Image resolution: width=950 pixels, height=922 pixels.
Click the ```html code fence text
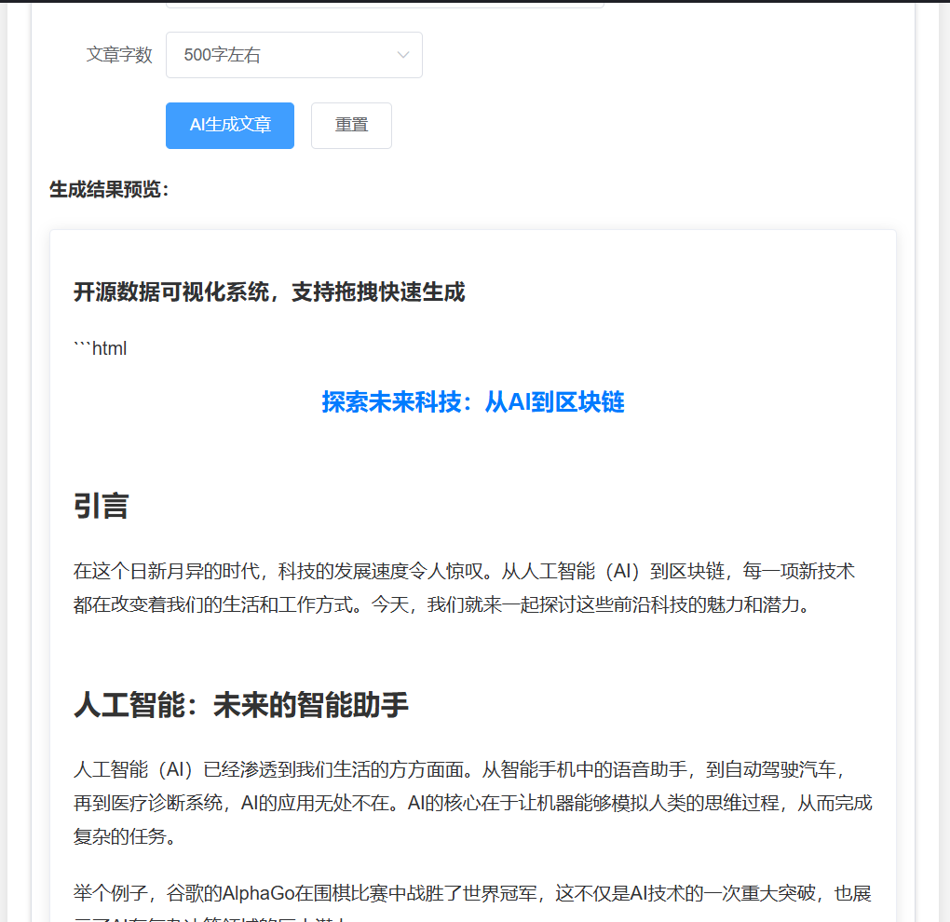[x=101, y=348]
